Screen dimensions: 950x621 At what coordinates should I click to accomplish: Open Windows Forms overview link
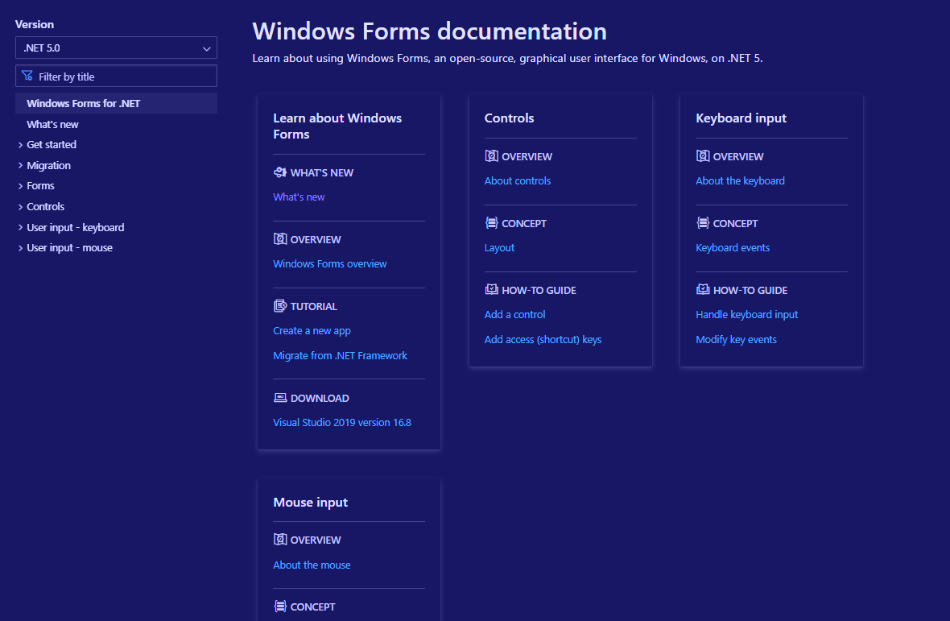click(x=329, y=263)
